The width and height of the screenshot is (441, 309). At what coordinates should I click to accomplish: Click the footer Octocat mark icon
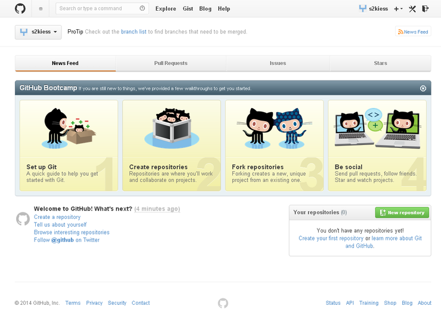pos(223,303)
